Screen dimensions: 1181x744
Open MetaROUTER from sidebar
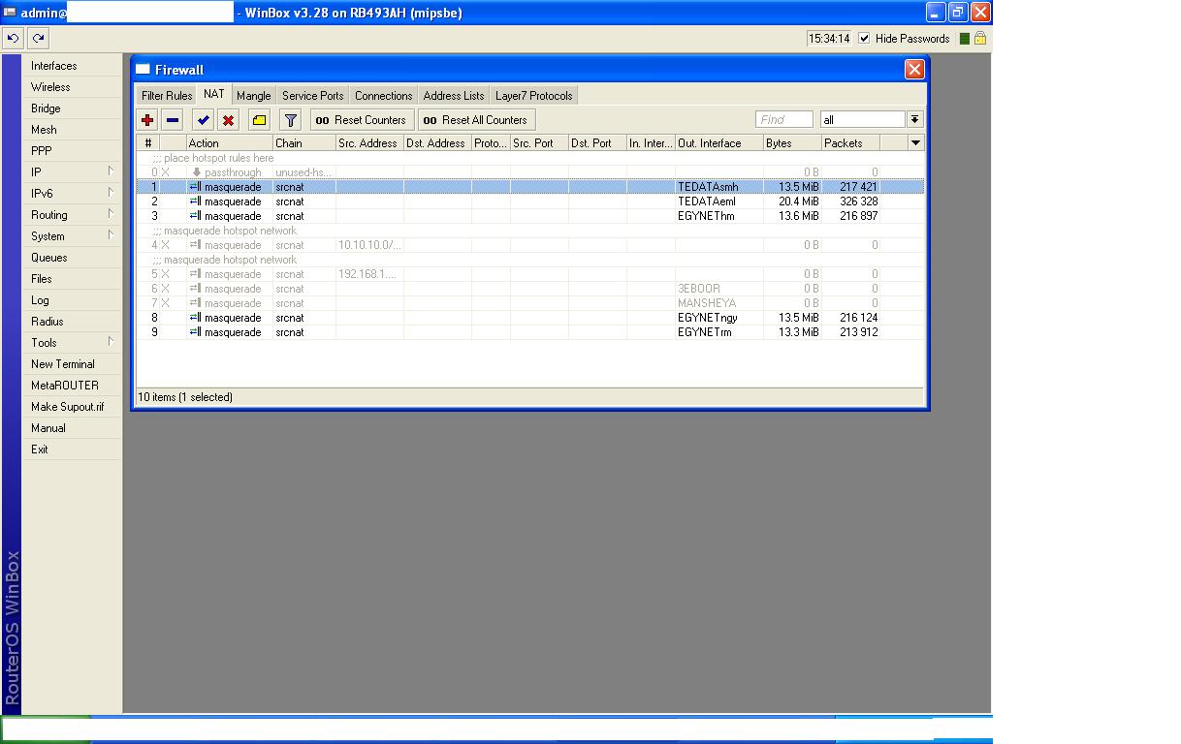pyautogui.click(x=72, y=386)
